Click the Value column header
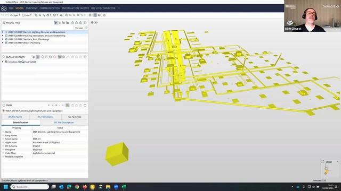This screenshot has height=191, width=341. click(60, 128)
